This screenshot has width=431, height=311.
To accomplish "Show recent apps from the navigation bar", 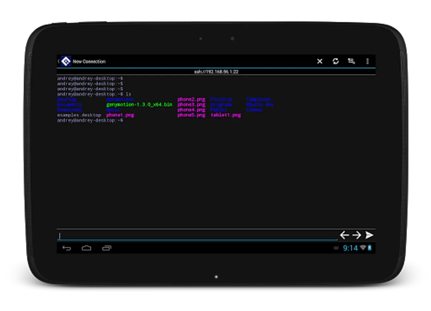I will tap(107, 248).
